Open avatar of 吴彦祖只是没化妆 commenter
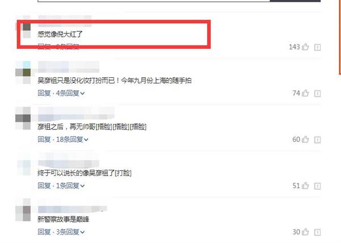Image resolution: width=341 pixels, height=243 pixels. point(23,72)
